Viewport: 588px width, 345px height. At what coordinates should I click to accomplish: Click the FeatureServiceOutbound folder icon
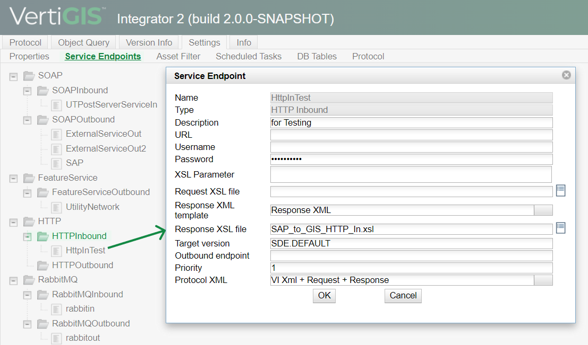click(x=42, y=193)
